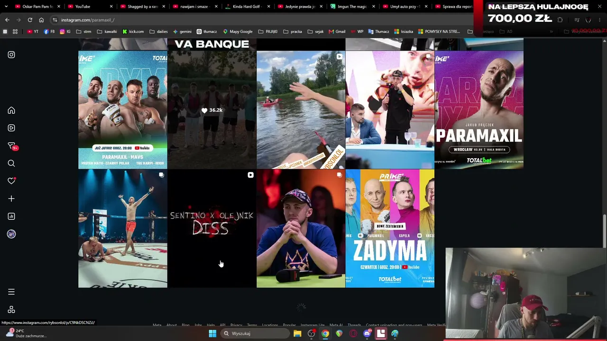The width and height of the screenshot is (607, 341).
Task: Open the 'sejak' bookmarks folder
Action: pyautogui.click(x=315, y=32)
